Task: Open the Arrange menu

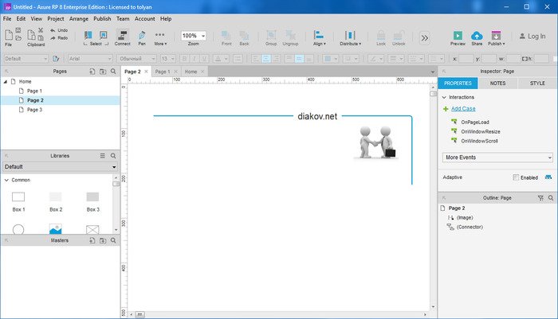Action: [x=80, y=18]
